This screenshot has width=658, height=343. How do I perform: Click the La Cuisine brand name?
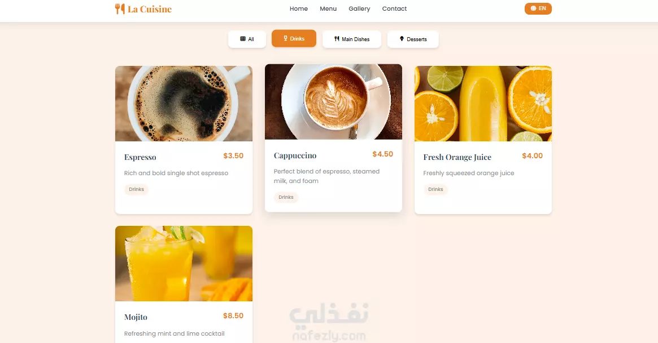[150, 9]
